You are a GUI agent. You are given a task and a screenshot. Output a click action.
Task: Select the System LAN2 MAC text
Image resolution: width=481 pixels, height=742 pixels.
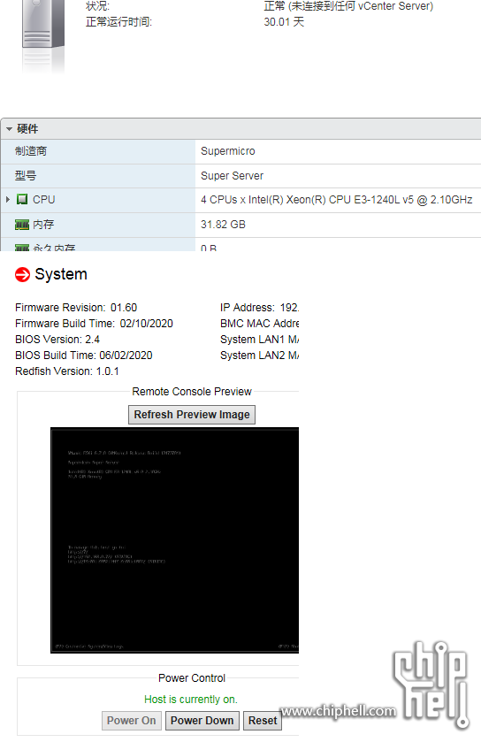pyautogui.click(x=259, y=356)
